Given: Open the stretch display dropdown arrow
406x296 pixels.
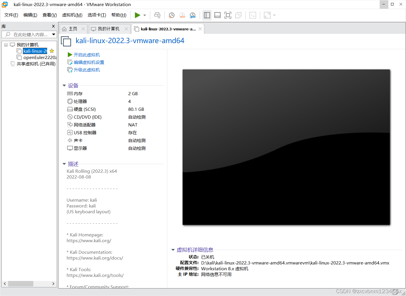Looking at the screenshot, I should [274, 15].
